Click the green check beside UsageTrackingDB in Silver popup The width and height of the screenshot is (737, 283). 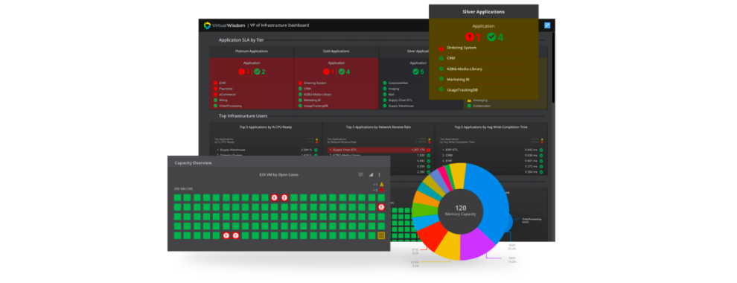441,89
